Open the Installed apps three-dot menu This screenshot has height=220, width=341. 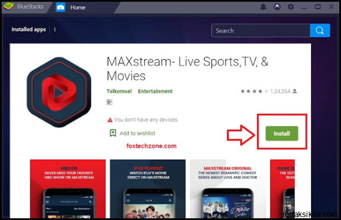pos(55,30)
